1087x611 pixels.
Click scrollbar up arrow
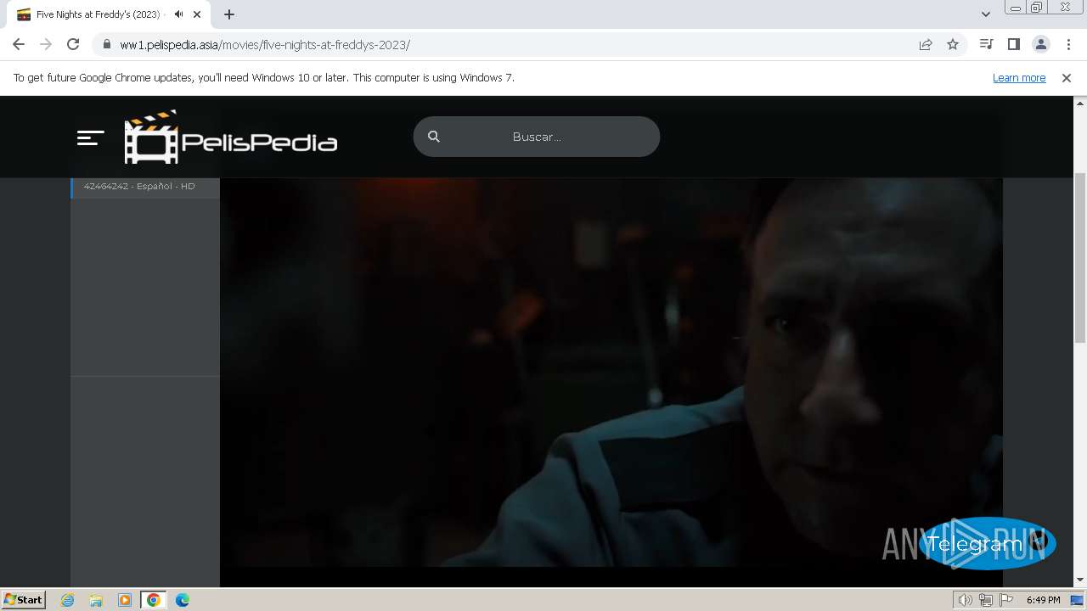tap(1080, 103)
